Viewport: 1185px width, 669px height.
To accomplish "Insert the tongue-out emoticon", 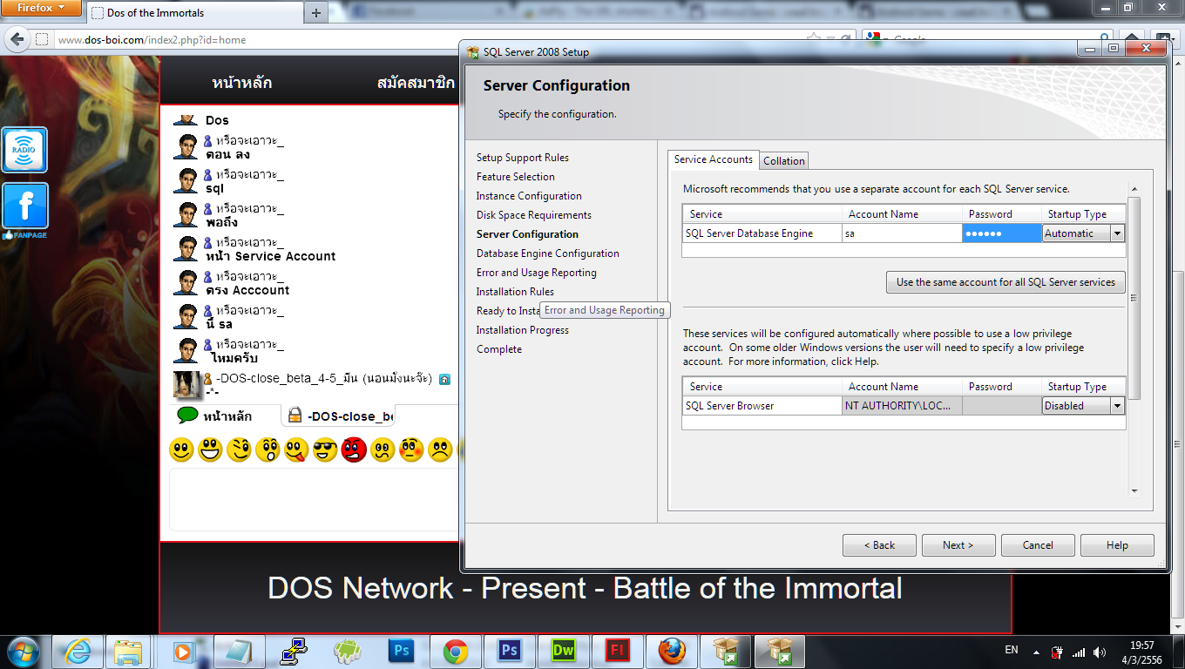I will click(x=296, y=450).
